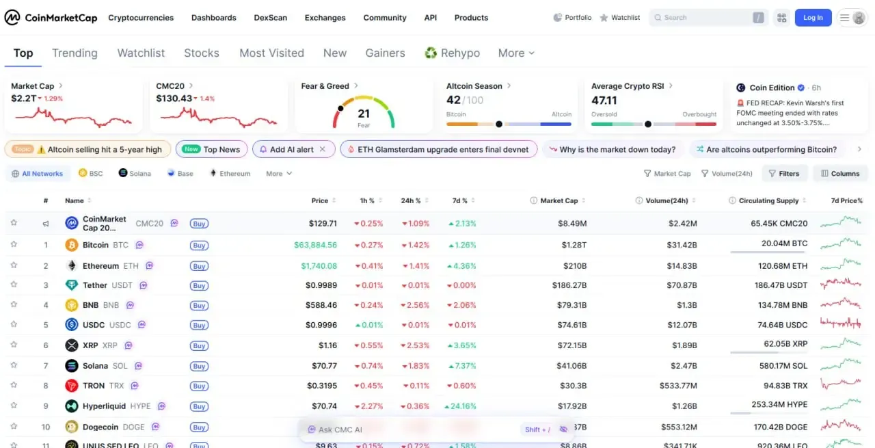This screenshot has height=448, width=875.
Task: Click the Altcoin Season slider bar
Action: [509, 124]
